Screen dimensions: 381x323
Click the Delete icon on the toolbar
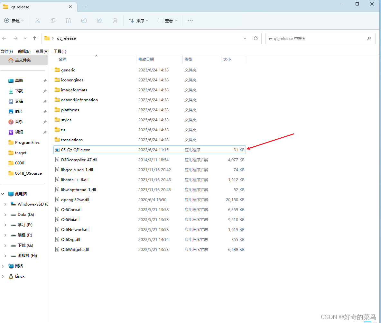pyautogui.click(x=115, y=21)
